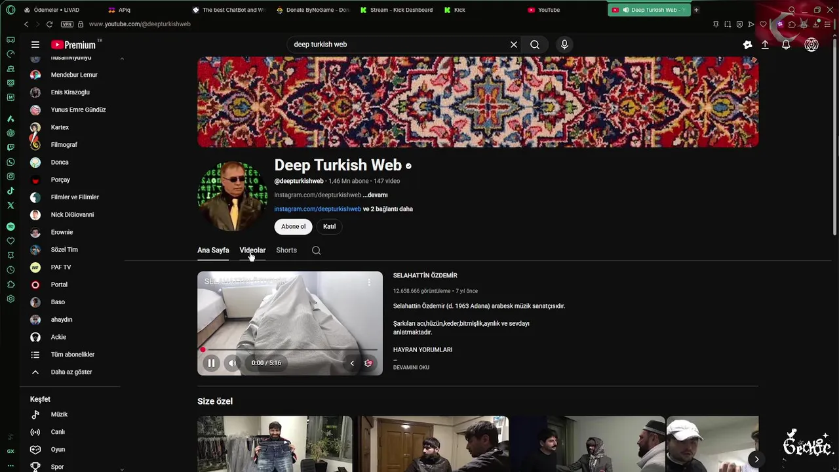Image resolution: width=839 pixels, height=472 pixels.
Task: Open downloads icon in browser toolbar
Action: click(x=816, y=24)
